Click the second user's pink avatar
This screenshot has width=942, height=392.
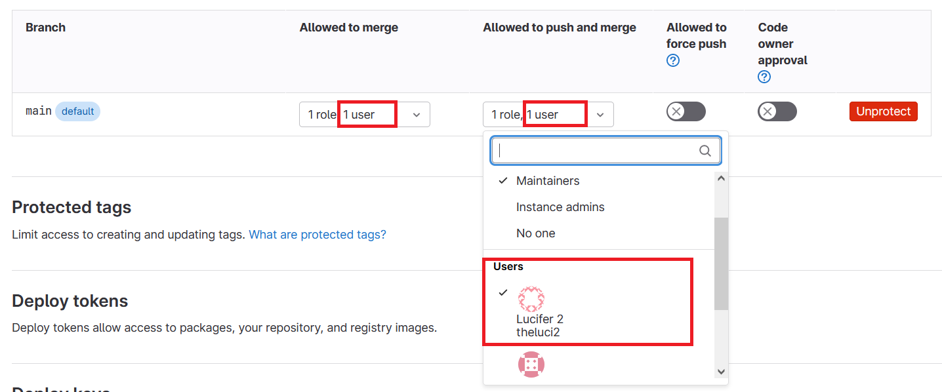(x=531, y=364)
